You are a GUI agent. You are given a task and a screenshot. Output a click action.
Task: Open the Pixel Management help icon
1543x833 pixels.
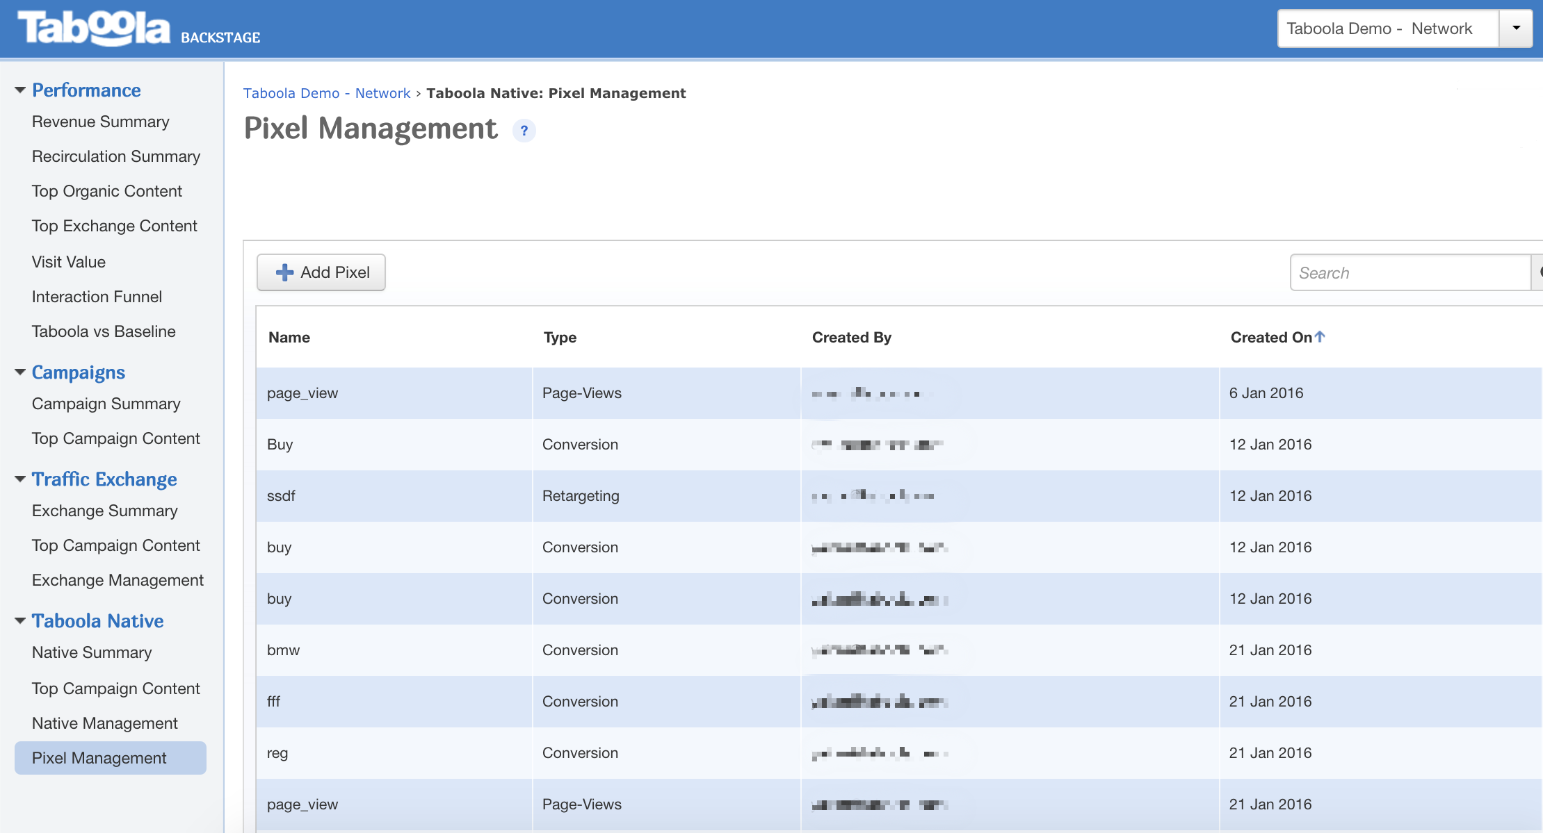pyautogui.click(x=524, y=131)
